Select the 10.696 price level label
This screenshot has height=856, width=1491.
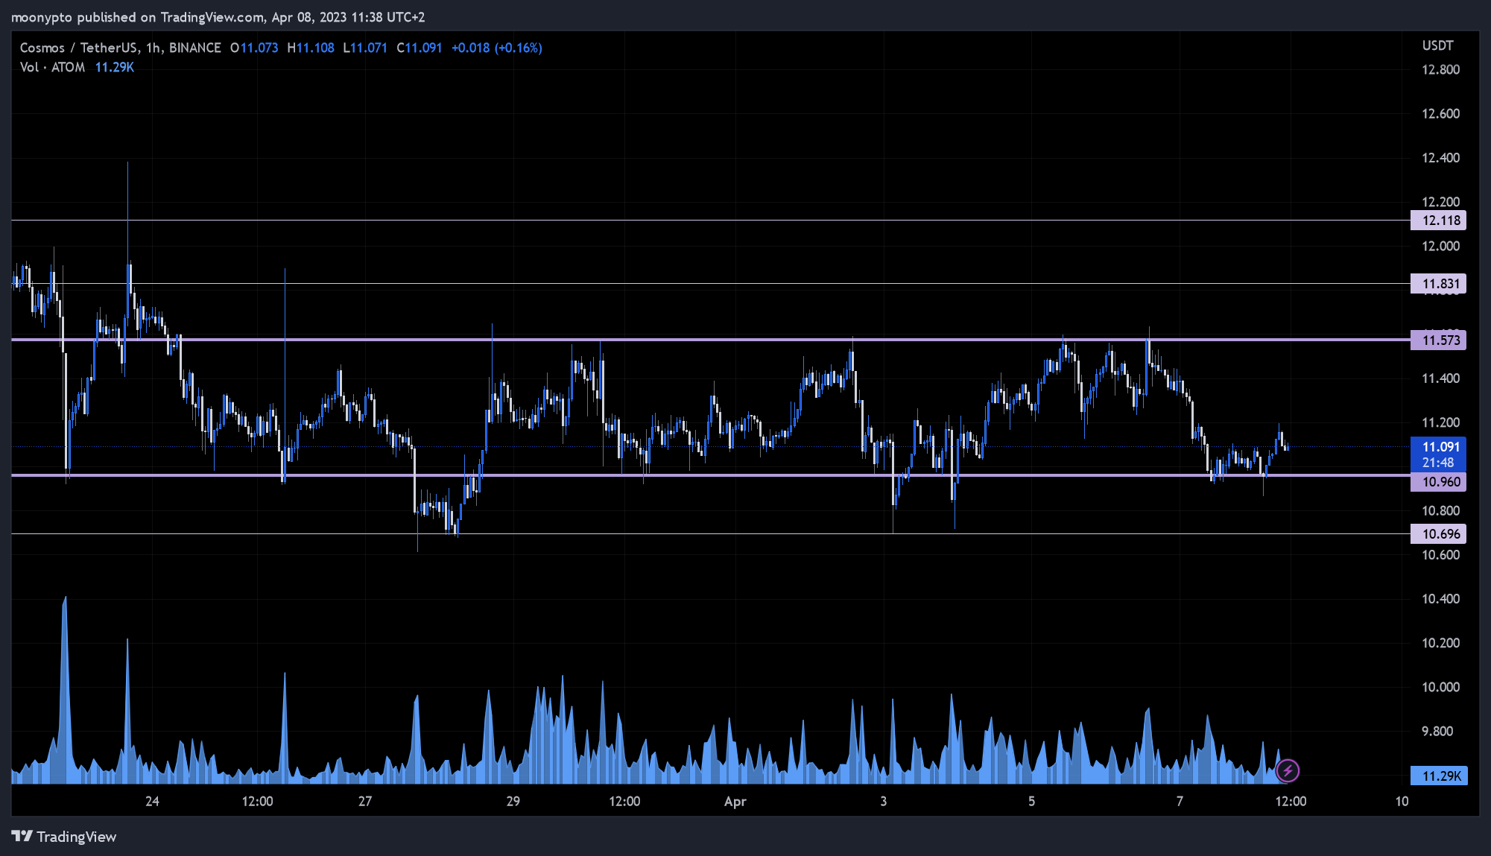pyautogui.click(x=1438, y=534)
